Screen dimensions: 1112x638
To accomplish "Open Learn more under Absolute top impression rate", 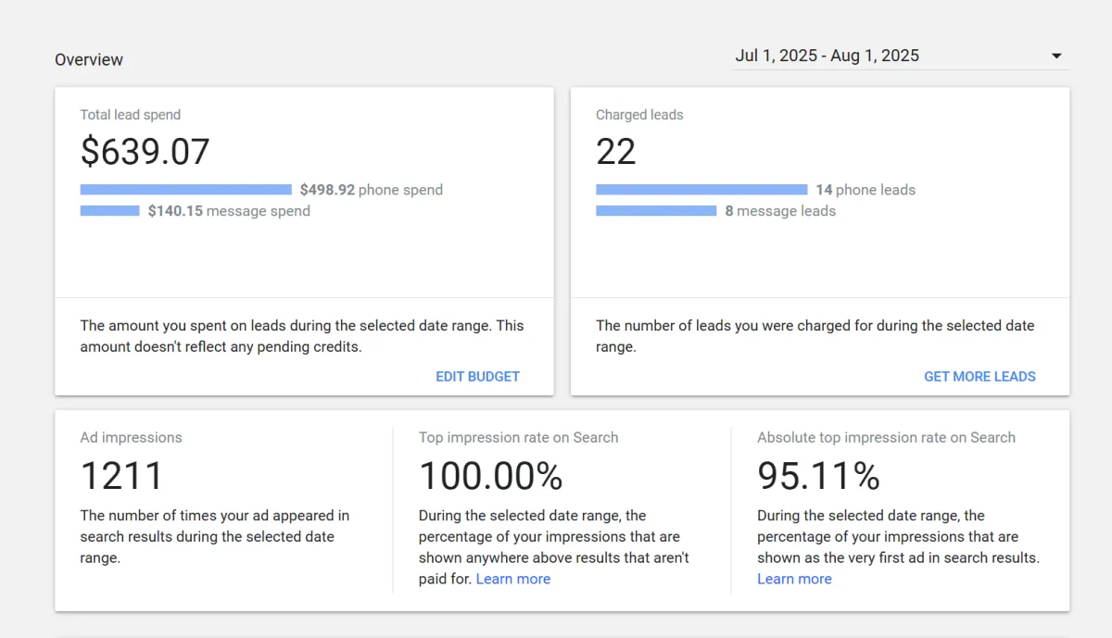I will [794, 579].
